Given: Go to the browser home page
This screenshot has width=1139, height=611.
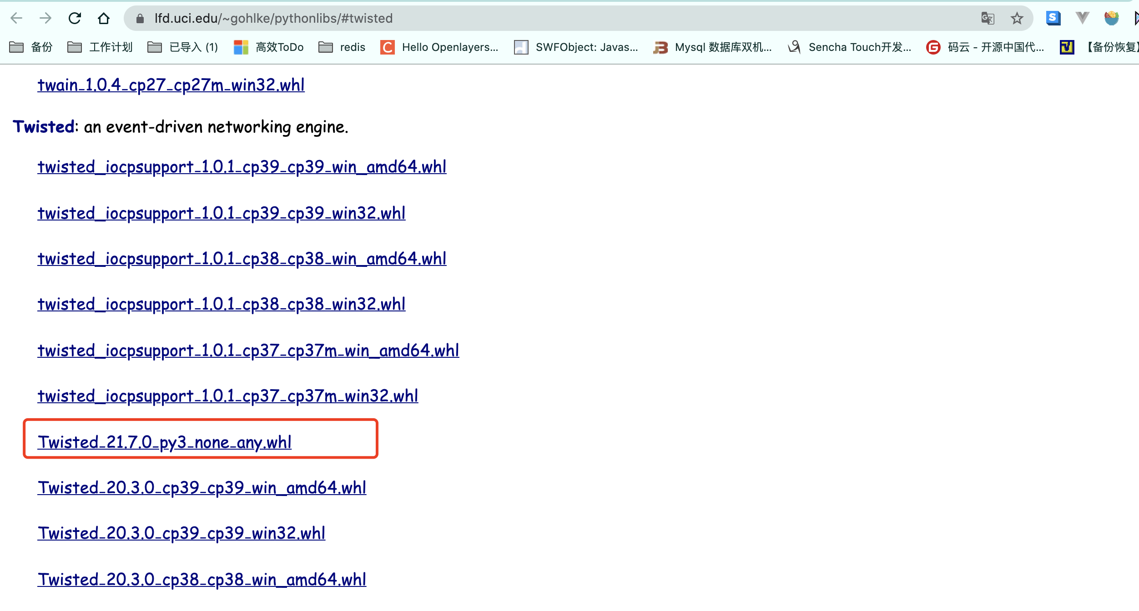Looking at the screenshot, I should pos(104,18).
